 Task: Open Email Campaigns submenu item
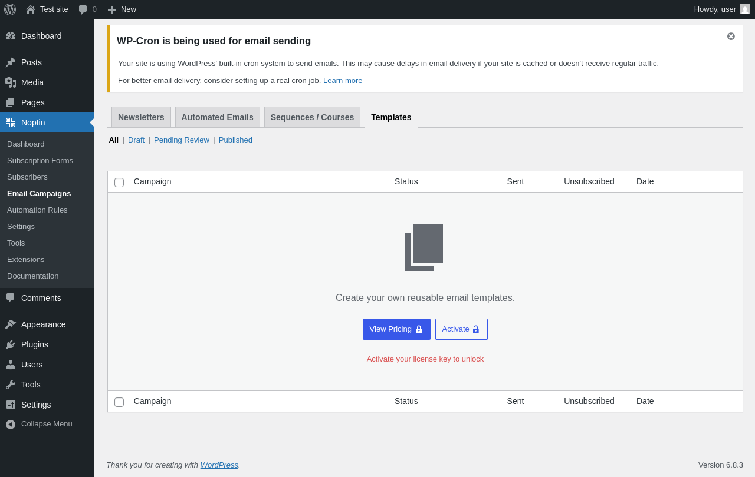[39, 194]
